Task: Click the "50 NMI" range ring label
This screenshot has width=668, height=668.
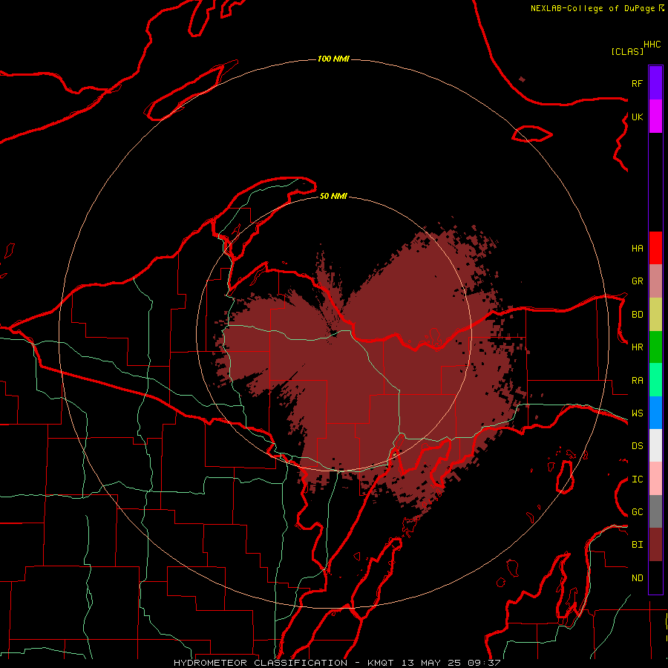Action: [x=333, y=196]
